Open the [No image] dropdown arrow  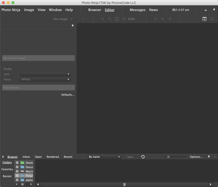(71, 19)
